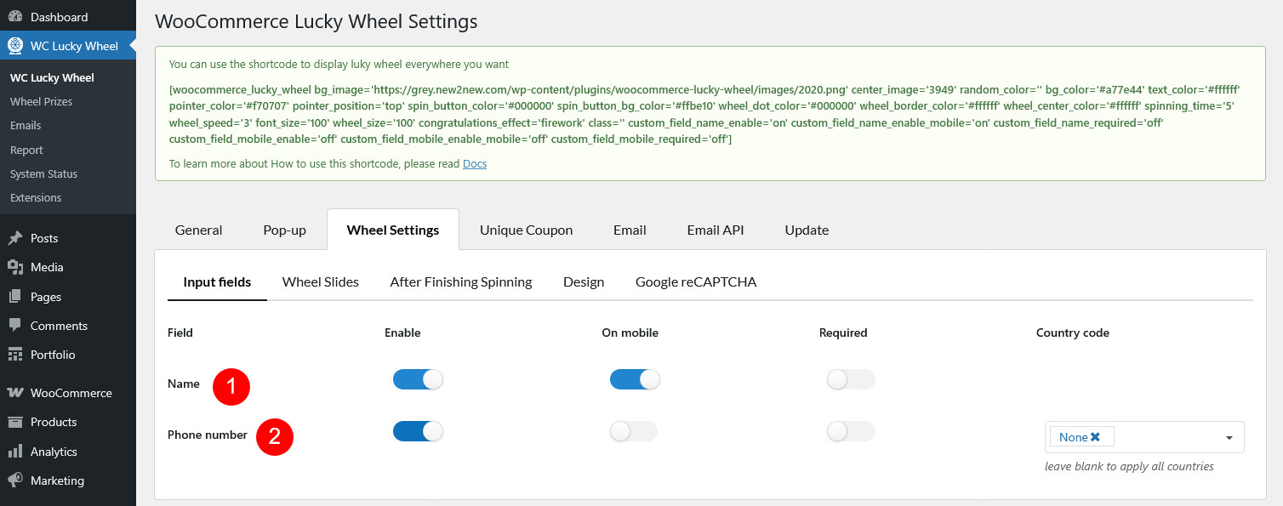Enable Phone number on mobile toggle
The image size is (1283, 506).
(x=634, y=432)
